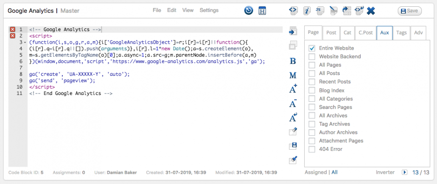437x184 pixels.
Task: Click the red error marker on line 1
Action: point(12,30)
